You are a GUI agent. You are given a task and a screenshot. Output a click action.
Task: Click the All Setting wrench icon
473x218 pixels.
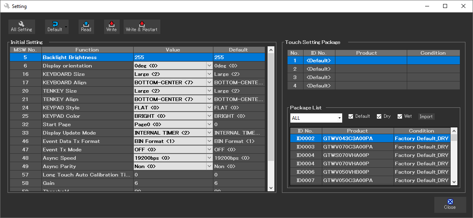pyautogui.click(x=22, y=24)
